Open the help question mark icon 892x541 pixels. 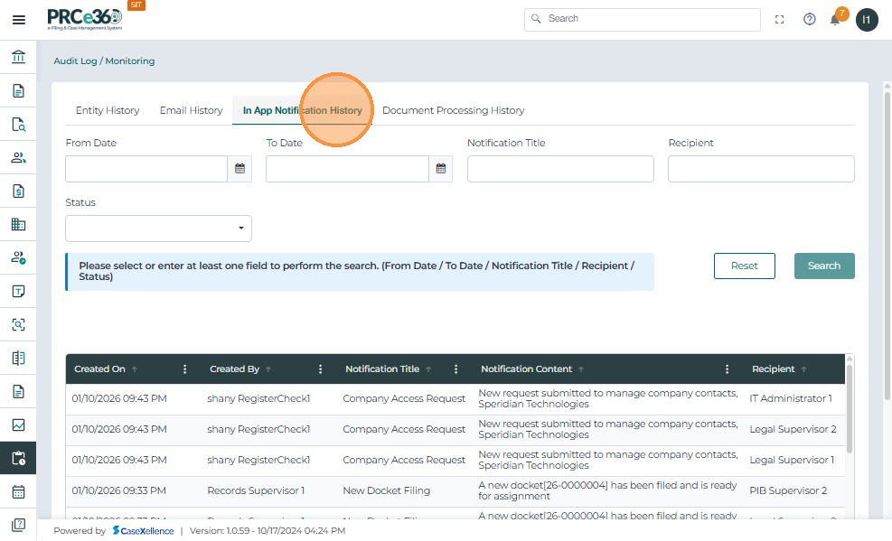tap(810, 20)
